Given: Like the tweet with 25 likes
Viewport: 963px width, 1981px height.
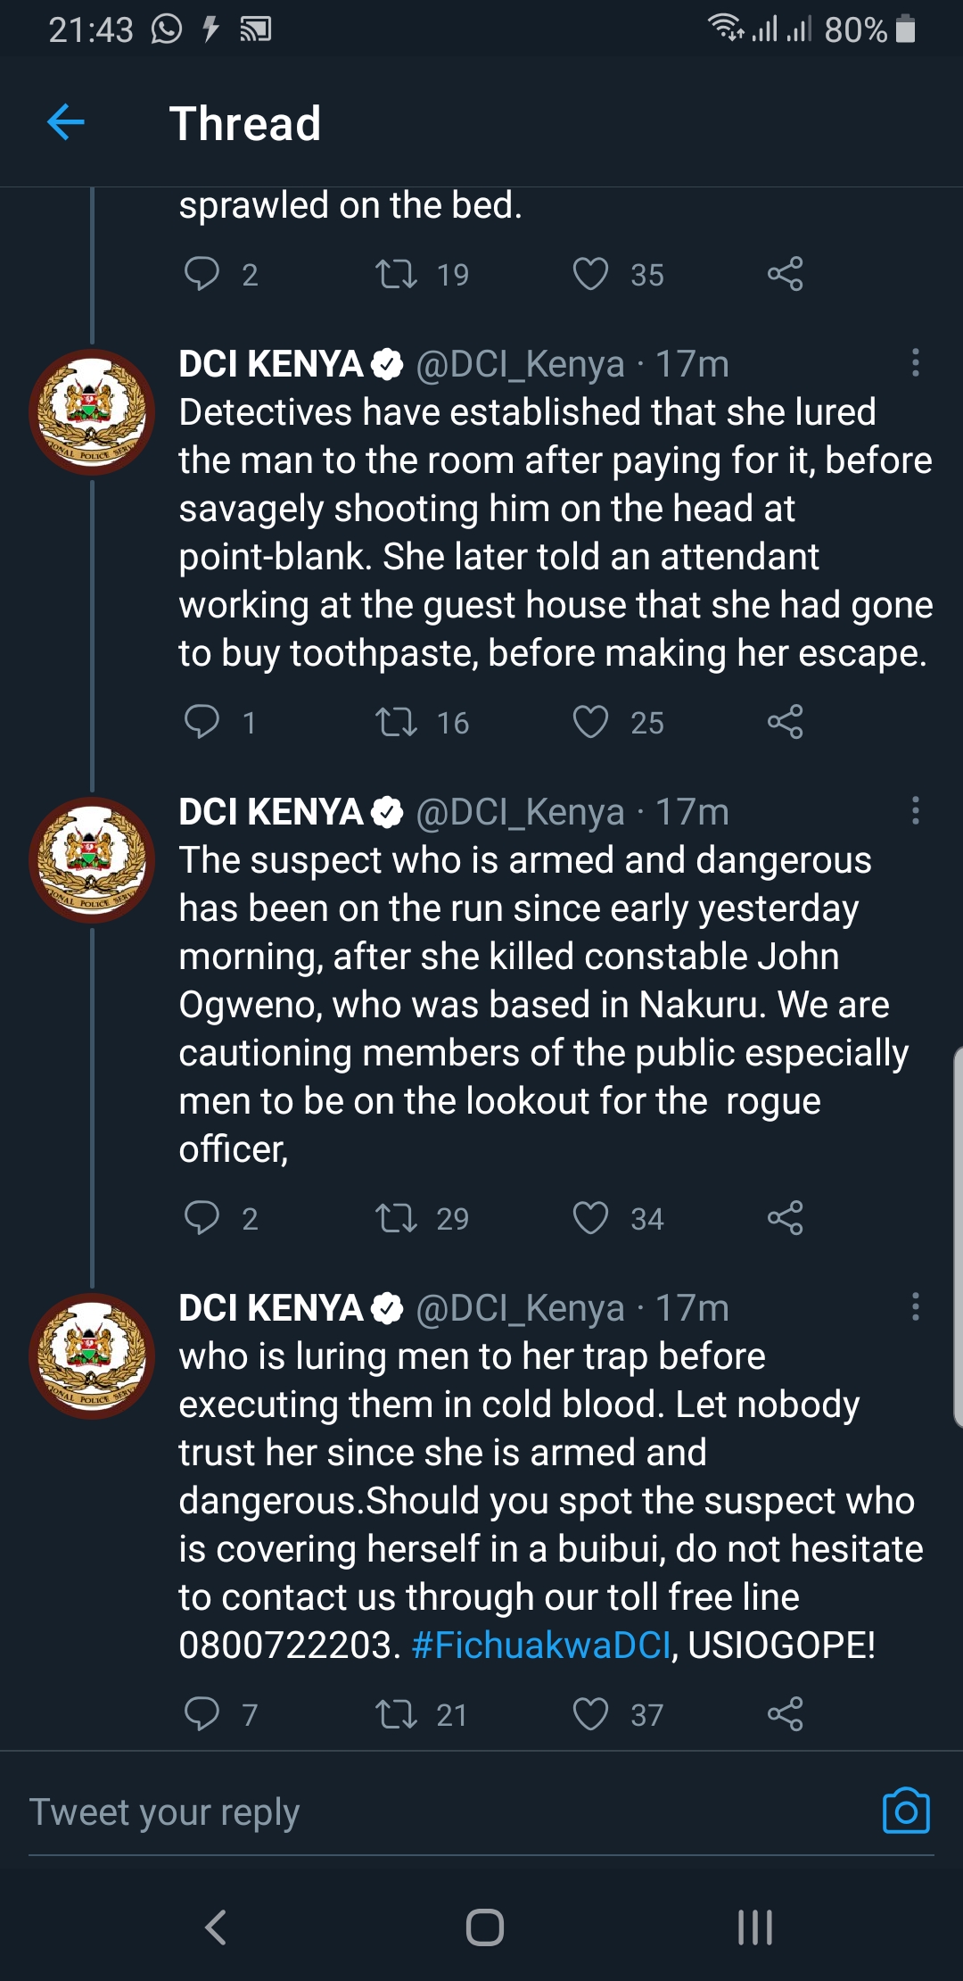Looking at the screenshot, I should coord(590,721).
